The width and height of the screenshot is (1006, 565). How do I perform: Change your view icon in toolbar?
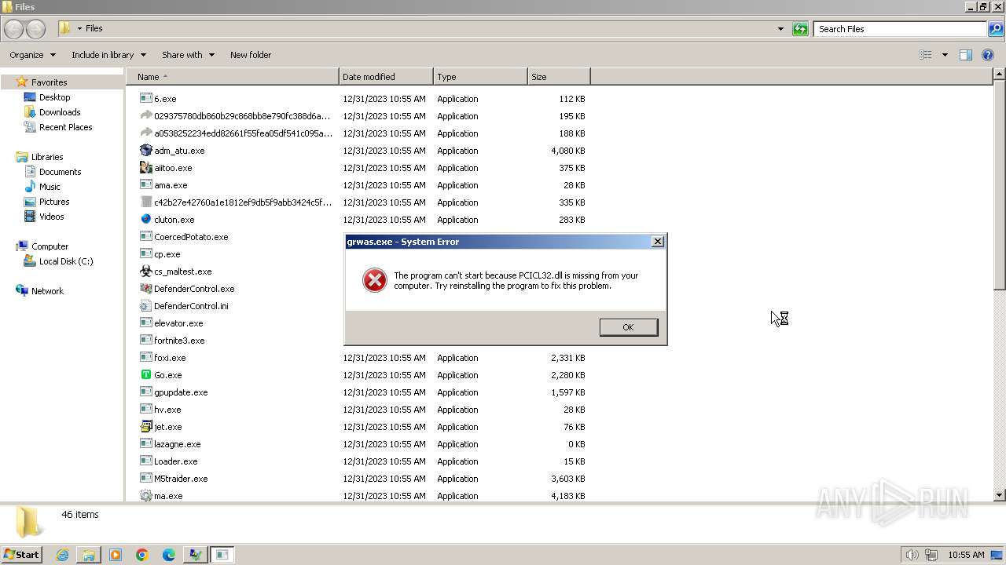[926, 55]
